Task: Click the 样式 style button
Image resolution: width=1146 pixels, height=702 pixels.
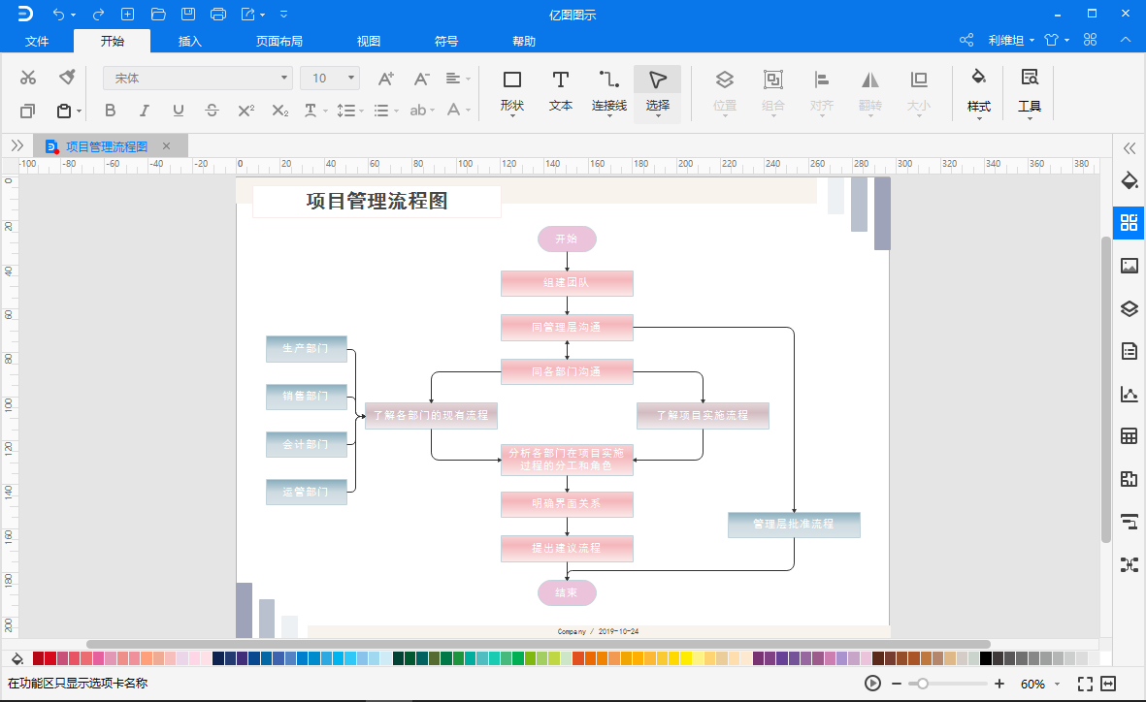Action: pos(978,89)
